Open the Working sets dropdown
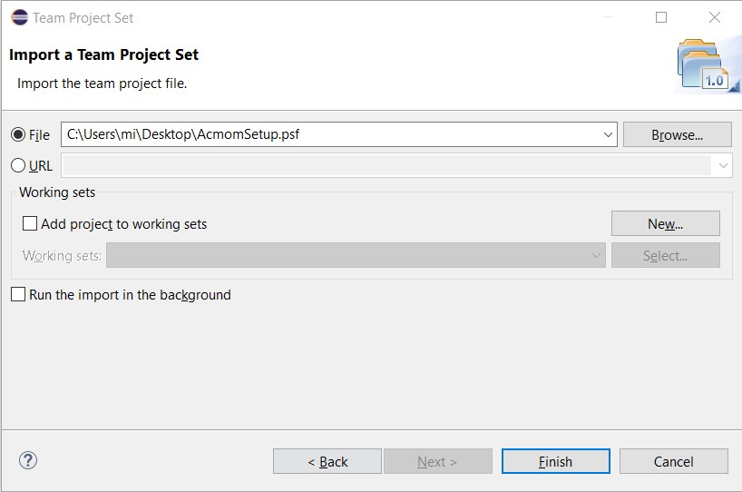This screenshot has height=492, width=742. point(596,256)
